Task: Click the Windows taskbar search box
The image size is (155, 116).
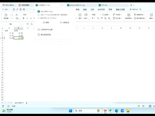Action: [x=88, y=111]
